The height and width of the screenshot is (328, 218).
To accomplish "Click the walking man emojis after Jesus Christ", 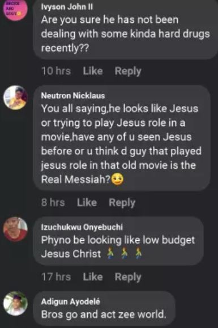I will click(125, 254).
